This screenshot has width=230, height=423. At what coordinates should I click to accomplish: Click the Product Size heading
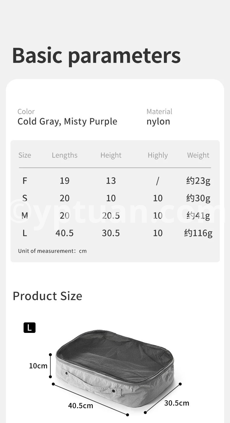pos(47,296)
